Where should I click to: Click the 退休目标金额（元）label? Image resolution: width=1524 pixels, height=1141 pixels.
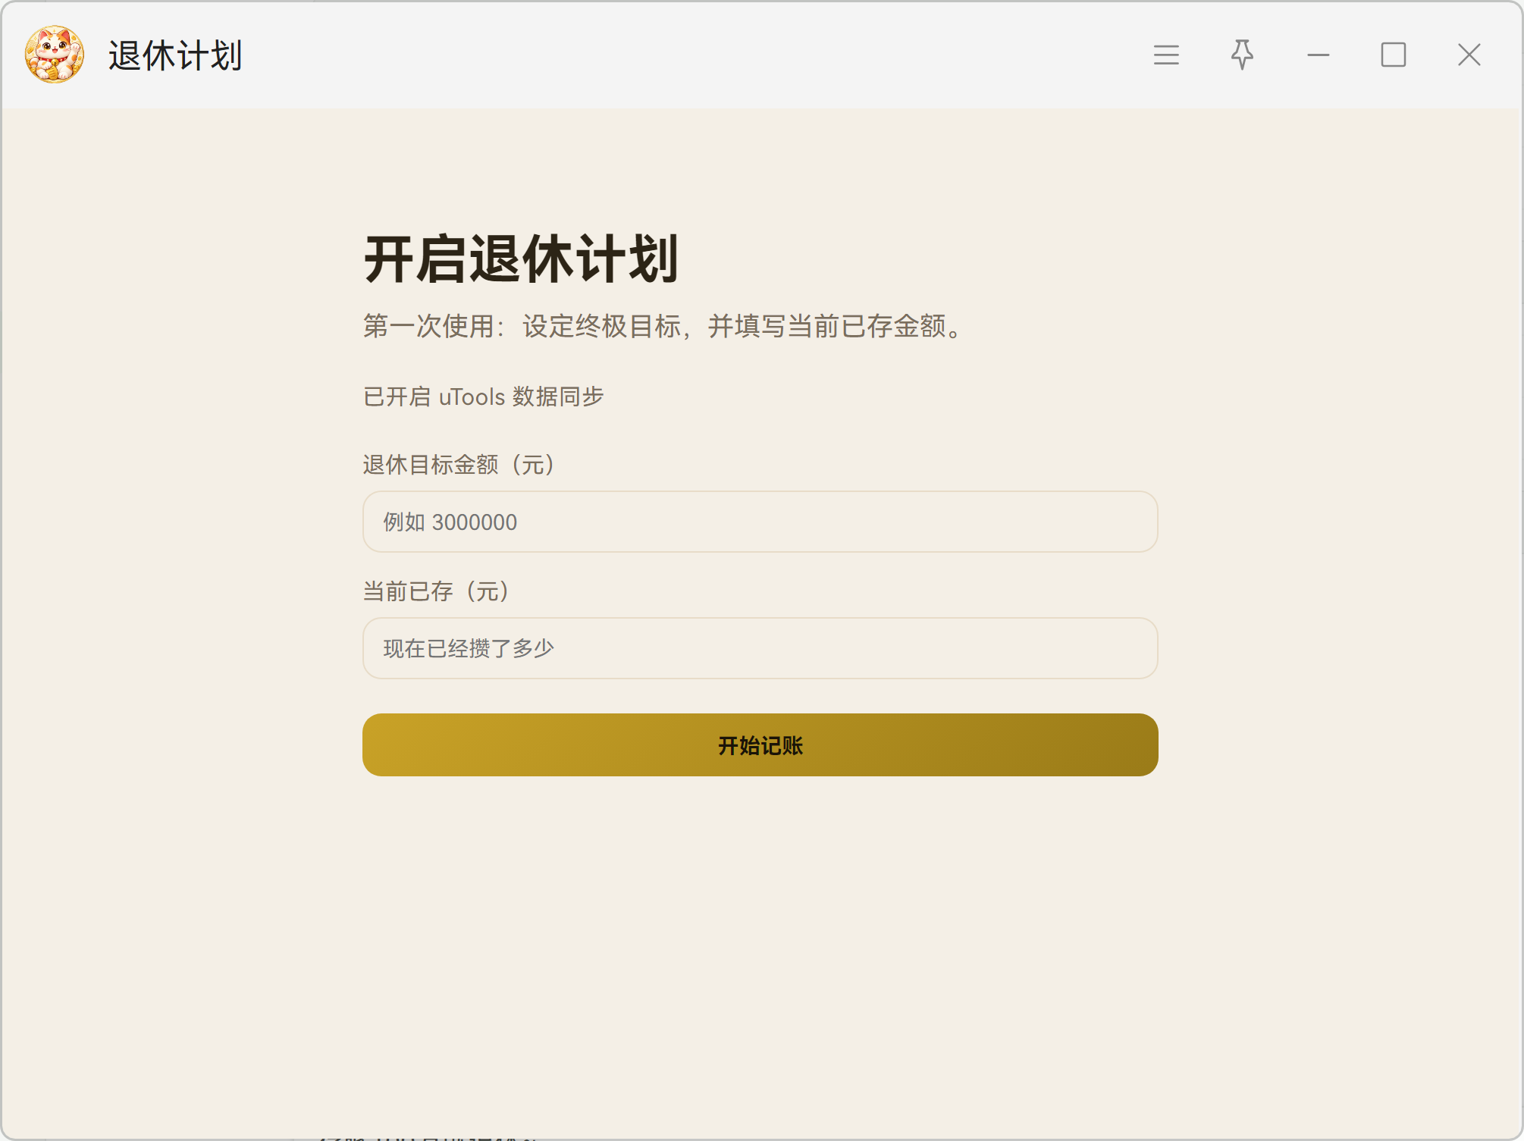pyautogui.click(x=459, y=464)
